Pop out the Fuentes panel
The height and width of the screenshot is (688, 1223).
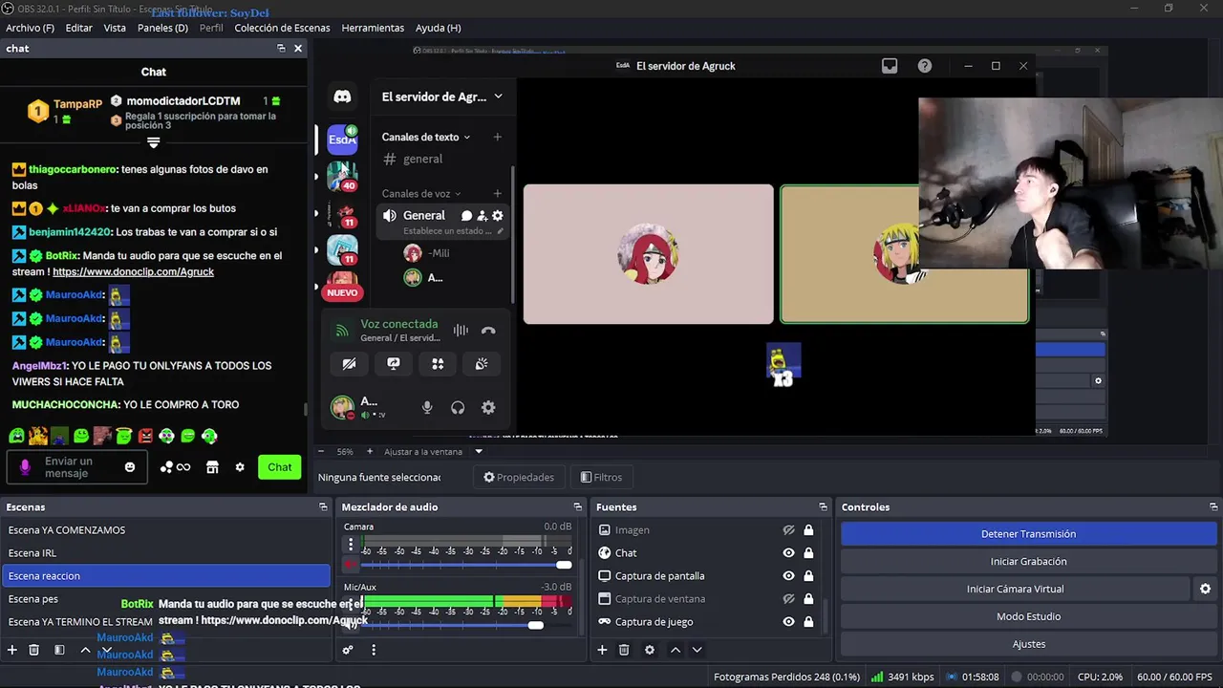point(823,507)
